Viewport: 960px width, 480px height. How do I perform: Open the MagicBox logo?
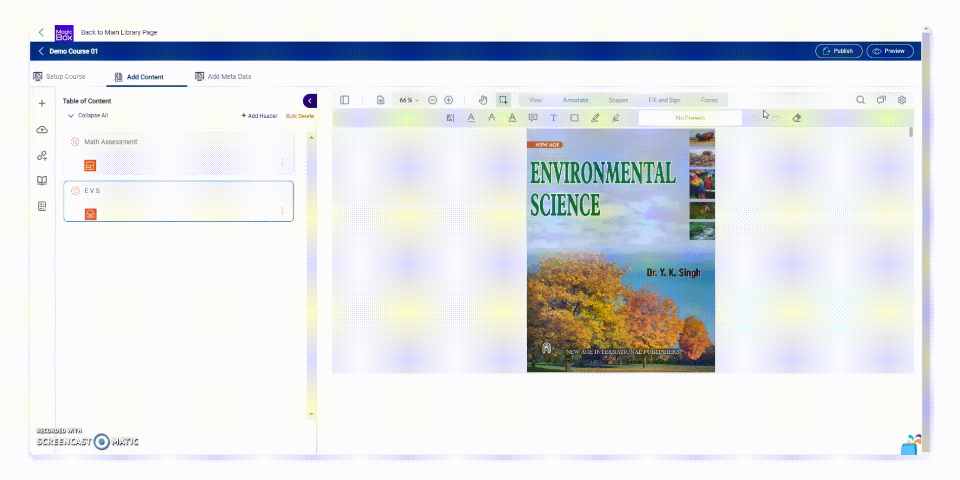(x=64, y=33)
